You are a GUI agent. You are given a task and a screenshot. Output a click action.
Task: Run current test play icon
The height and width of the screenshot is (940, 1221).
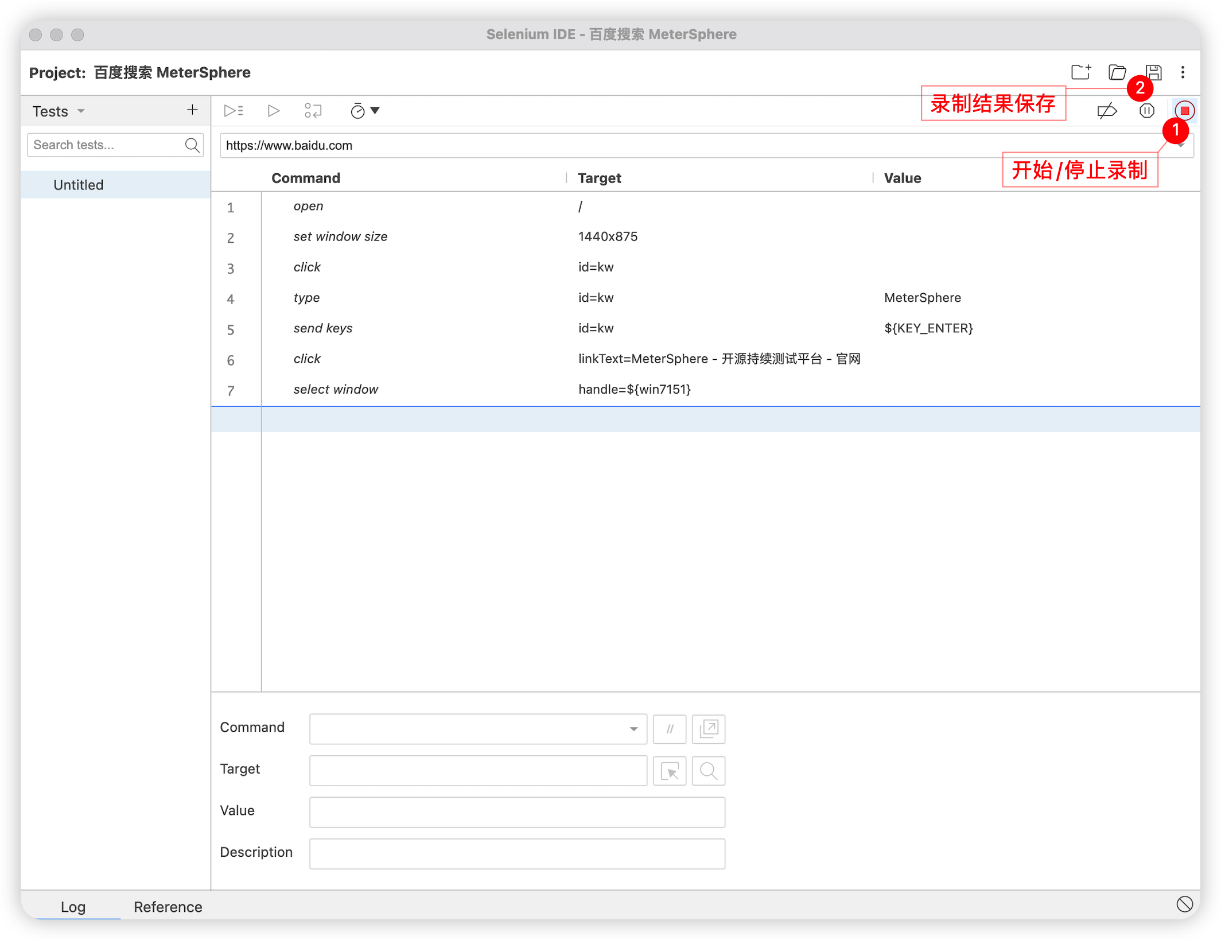click(274, 111)
